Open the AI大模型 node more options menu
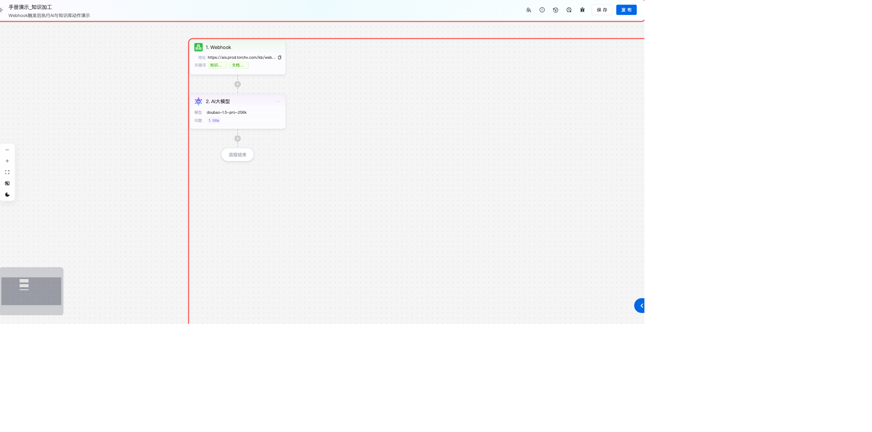The height and width of the screenshot is (432, 872). coord(277,101)
